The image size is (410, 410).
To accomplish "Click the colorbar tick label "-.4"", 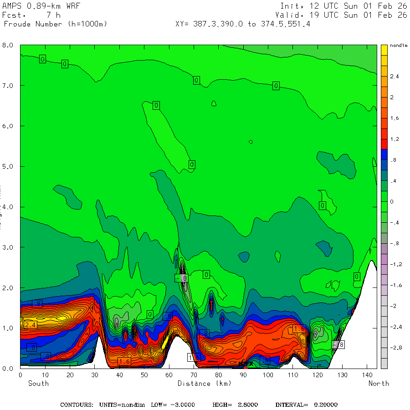I will [x=395, y=223].
